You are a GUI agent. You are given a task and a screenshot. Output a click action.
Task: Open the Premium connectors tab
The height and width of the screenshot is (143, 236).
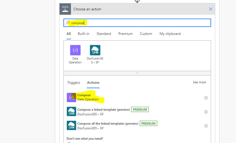125,34
